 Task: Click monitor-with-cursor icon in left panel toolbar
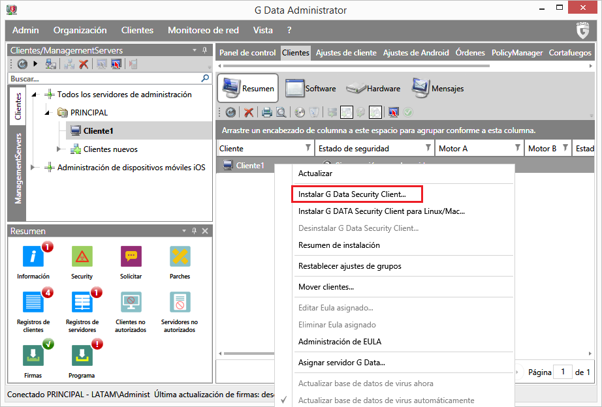pyautogui.click(x=116, y=64)
